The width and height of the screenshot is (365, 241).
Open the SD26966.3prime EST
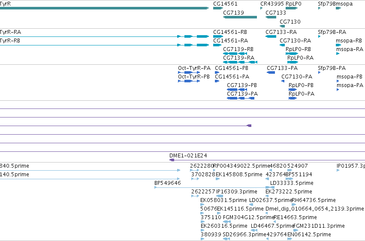pyautogui.click(x=226, y=239)
